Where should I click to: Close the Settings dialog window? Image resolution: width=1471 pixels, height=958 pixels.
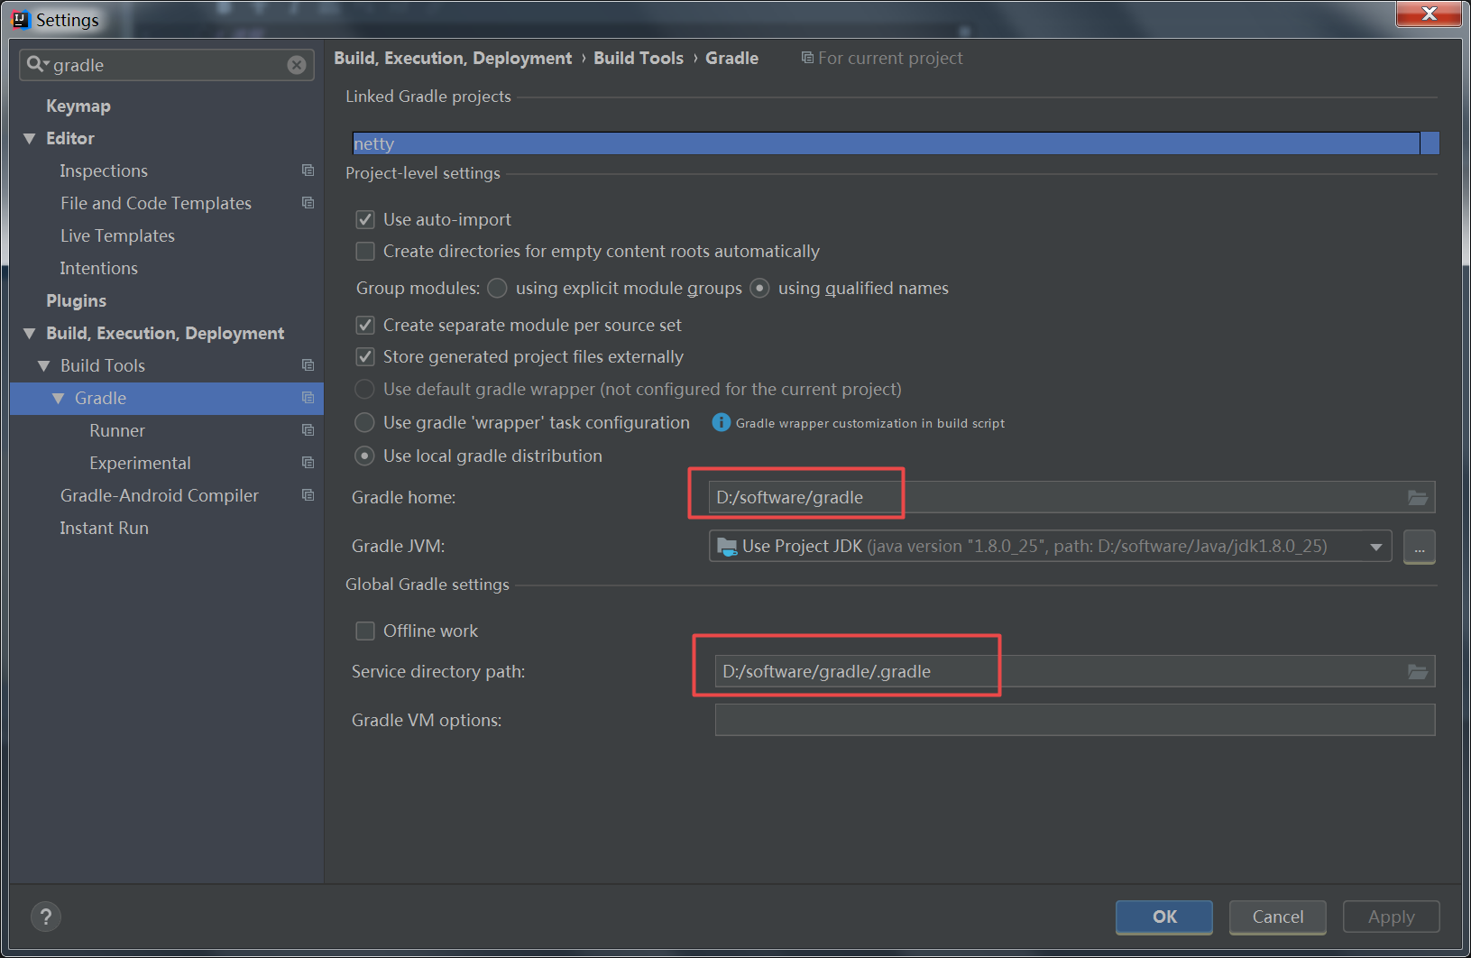point(1429,14)
